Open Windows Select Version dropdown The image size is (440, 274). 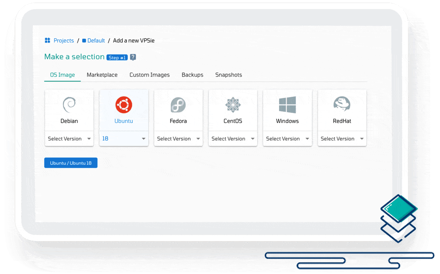[x=287, y=139]
